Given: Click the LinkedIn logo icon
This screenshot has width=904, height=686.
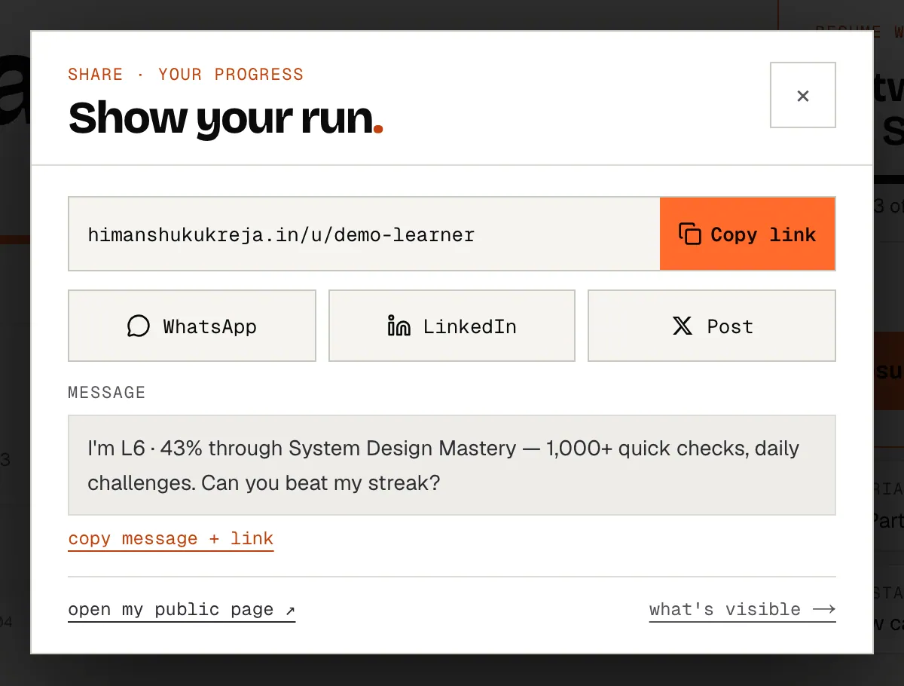Looking at the screenshot, I should click(x=399, y=326).
